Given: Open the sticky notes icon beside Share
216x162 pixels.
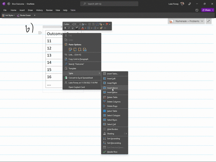Looking at the screenshot, I should (197, 10).
